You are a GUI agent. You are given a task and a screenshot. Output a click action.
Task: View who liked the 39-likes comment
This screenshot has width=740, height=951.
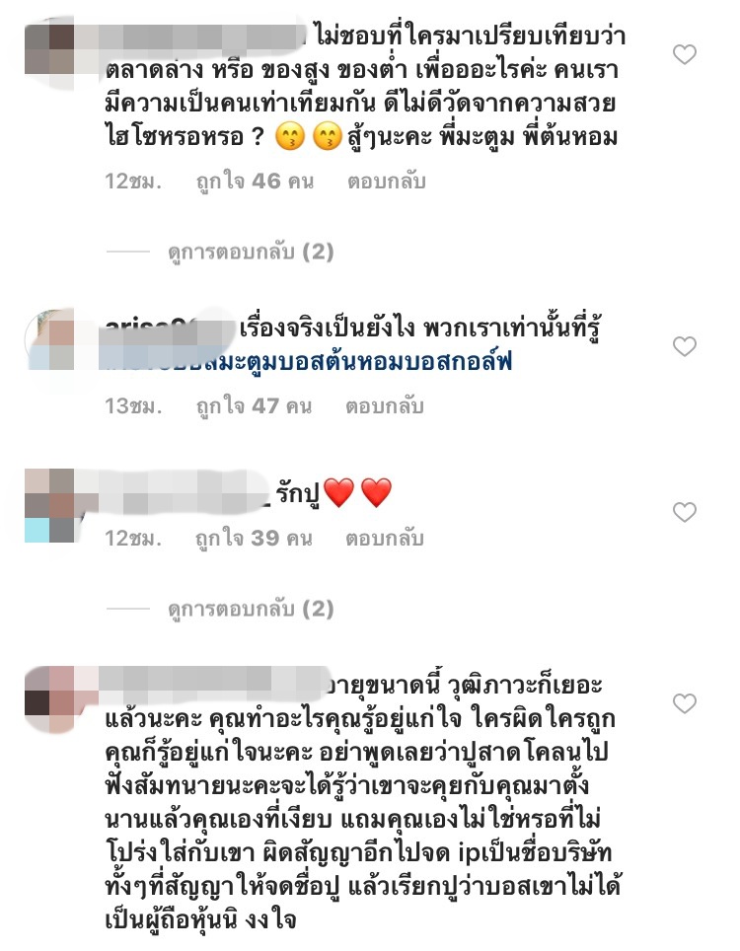[x=255, y=538]
